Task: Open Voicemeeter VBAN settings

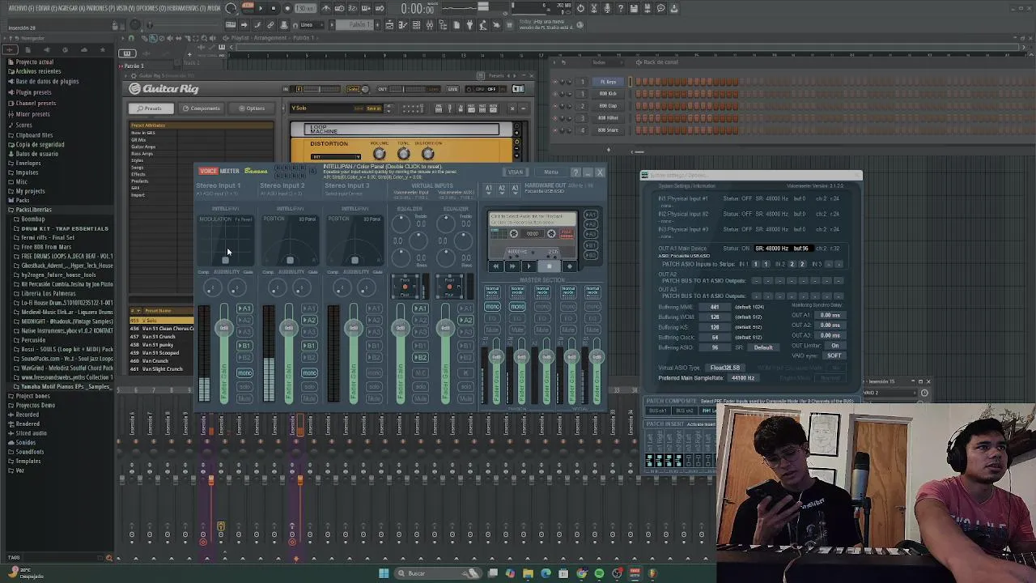Action: pyautogui.click(x=515, y=172)
